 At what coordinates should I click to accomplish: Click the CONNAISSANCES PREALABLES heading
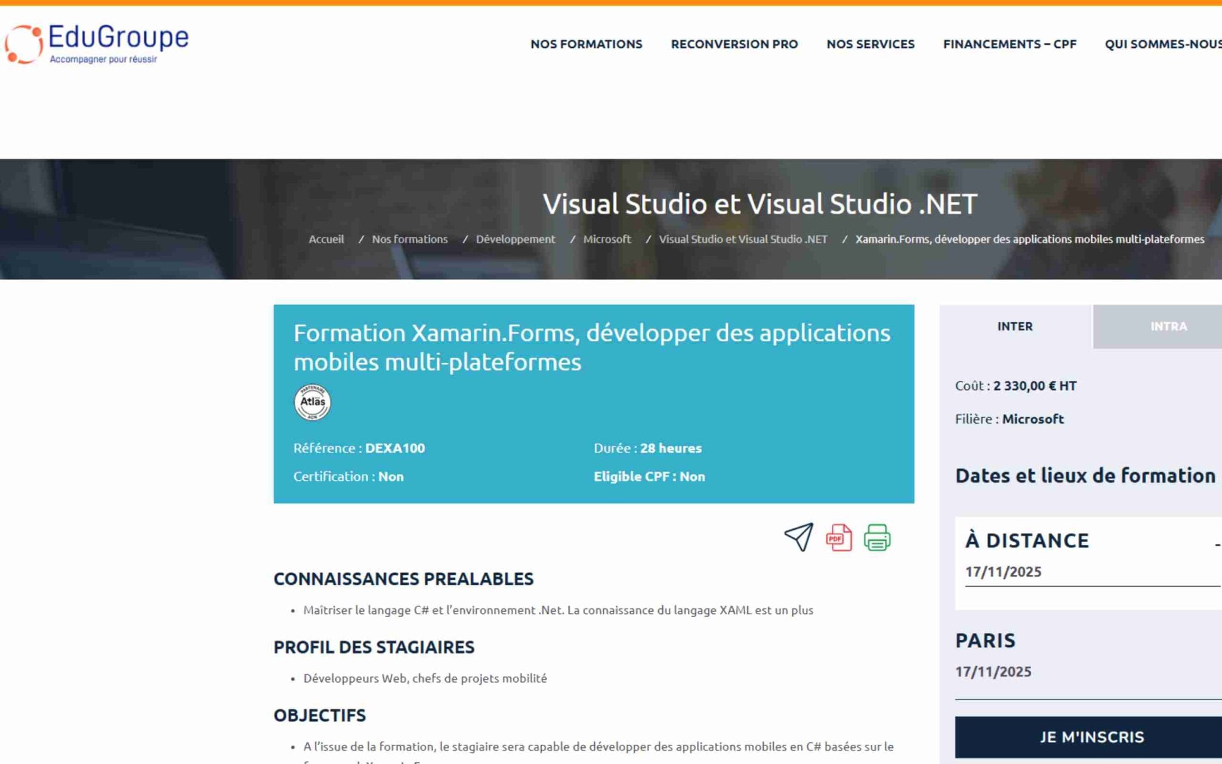(x=403, y=579)
